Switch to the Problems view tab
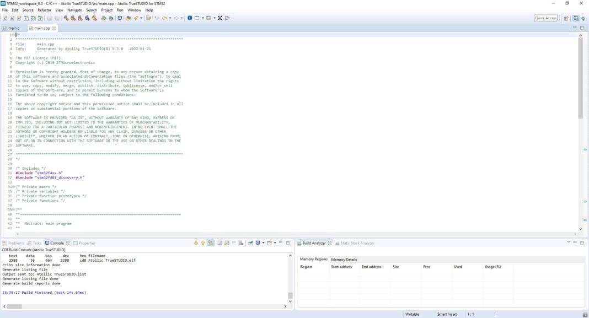The height and width of the screenshot is (318, 589). (15, 243)
